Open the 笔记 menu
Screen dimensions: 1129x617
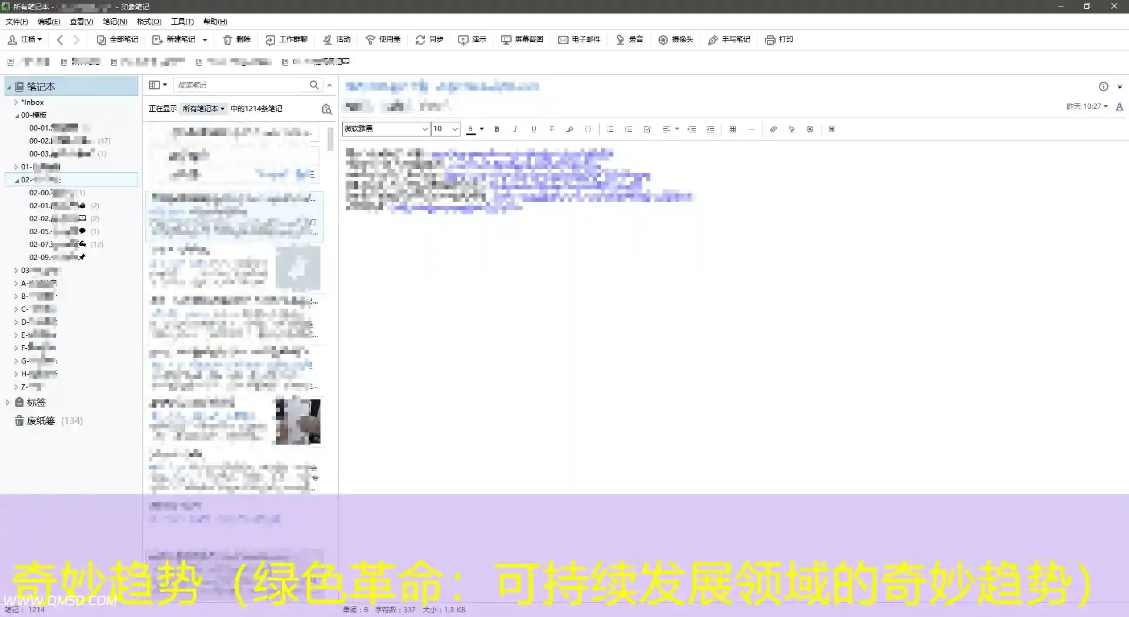(115, 22)
